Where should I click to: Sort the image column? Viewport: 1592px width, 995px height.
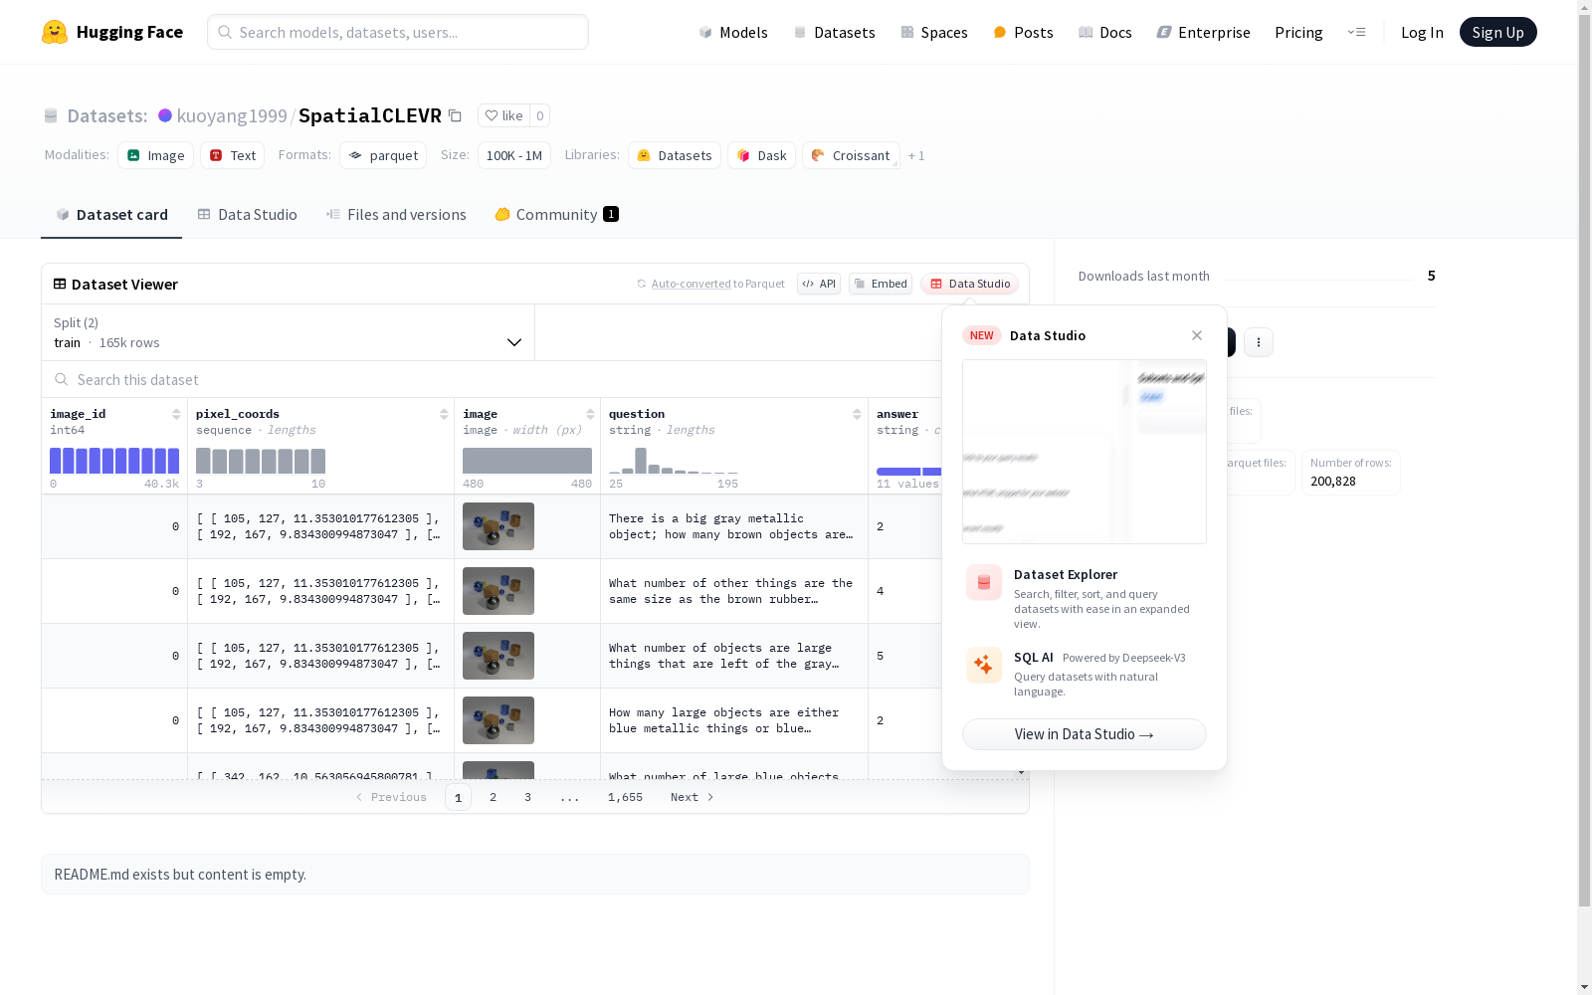pos(590,414)
